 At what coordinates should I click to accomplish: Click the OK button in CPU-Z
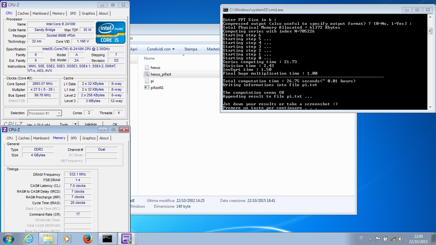pos(115,124)
